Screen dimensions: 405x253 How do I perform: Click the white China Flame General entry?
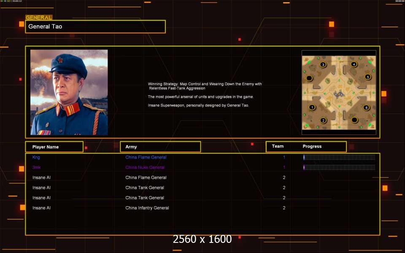pos(146,178)
